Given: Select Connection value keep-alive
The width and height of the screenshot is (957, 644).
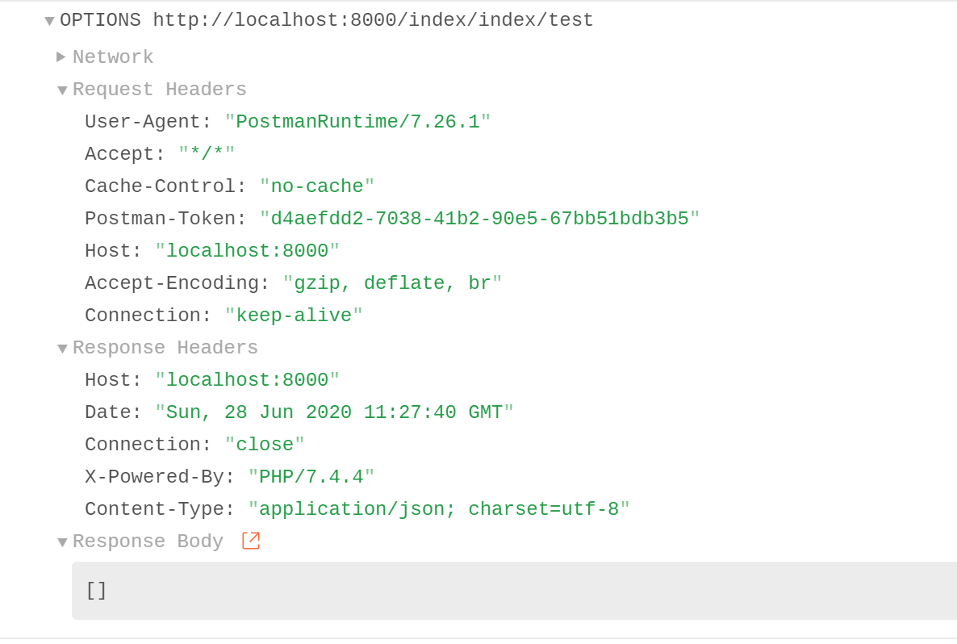Looking at the screenshot, I should tap(294, 316).
